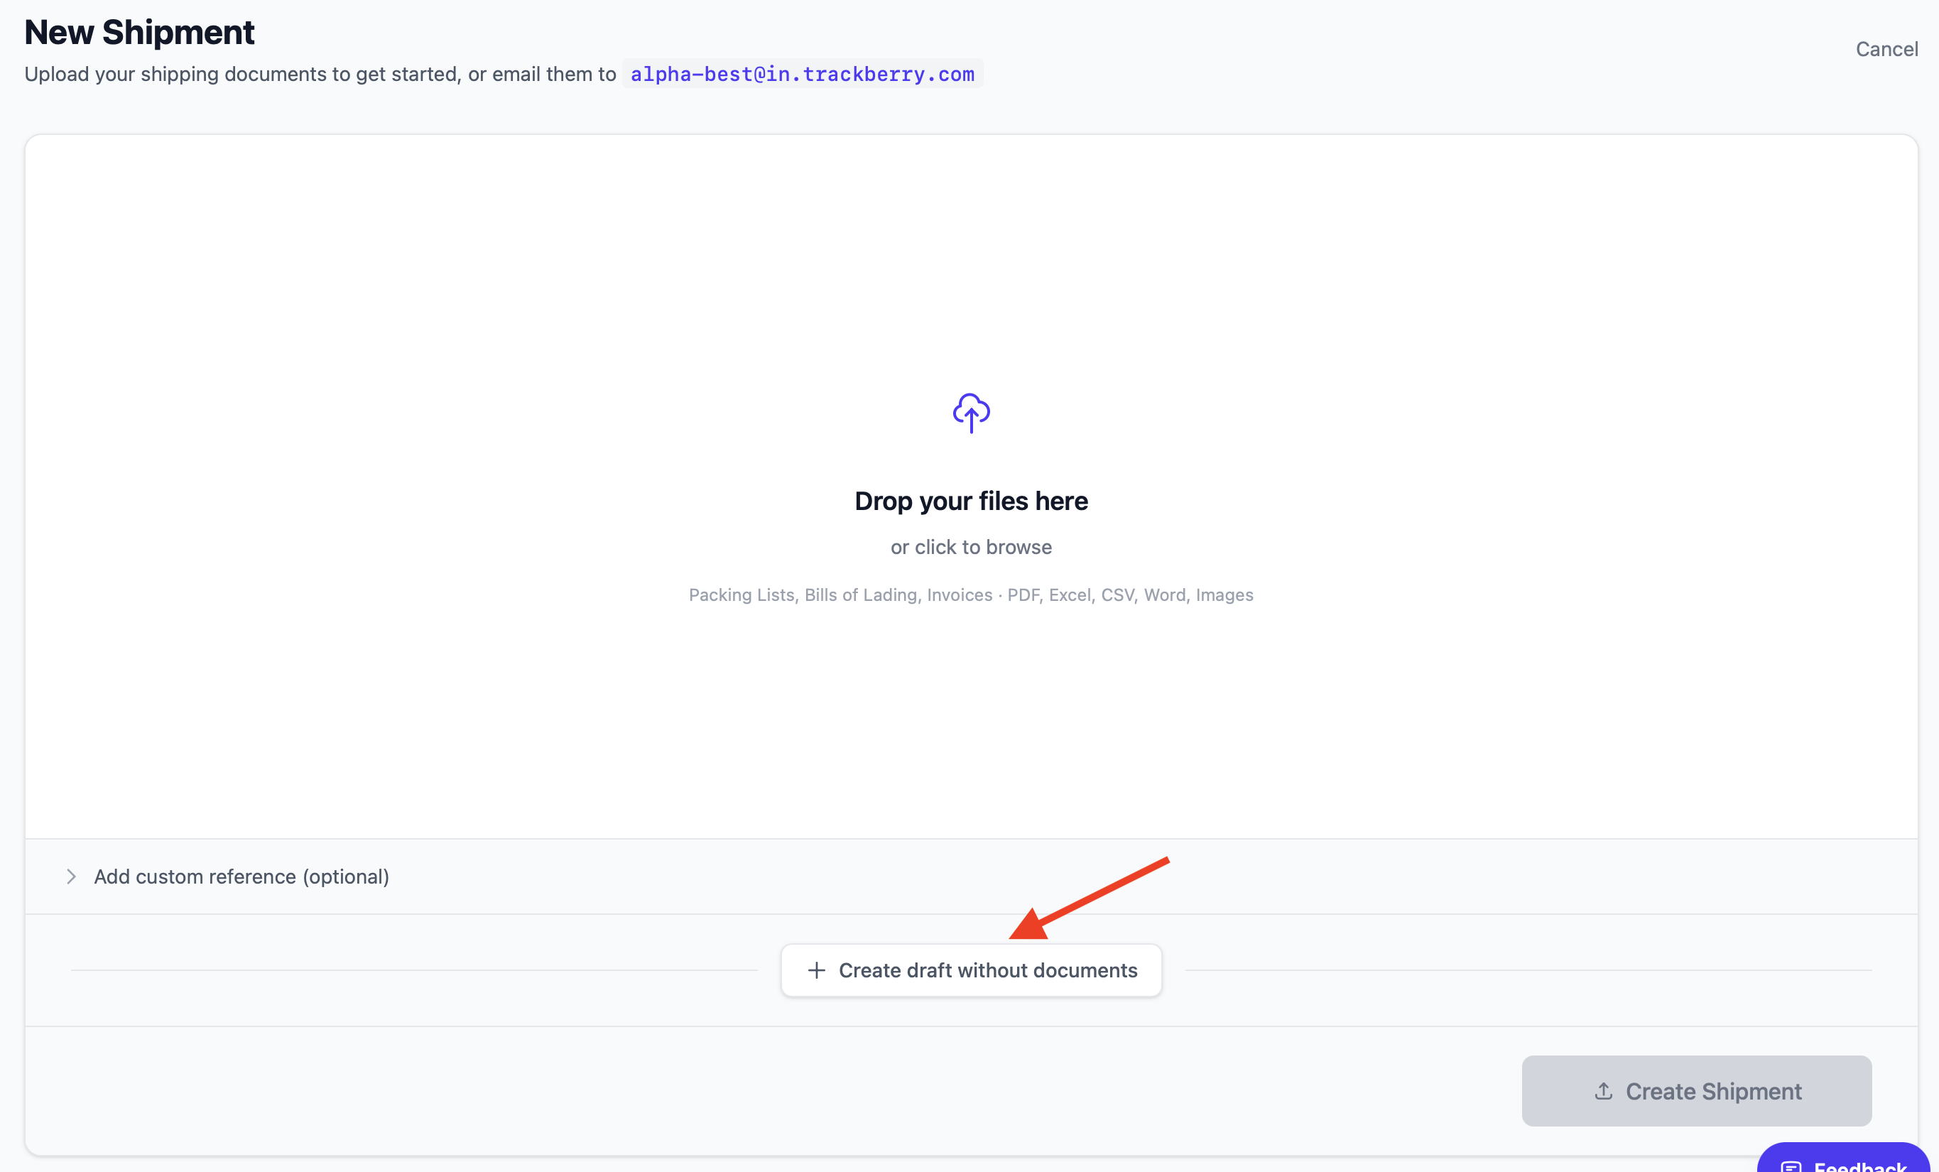Screen dimensions: 1939x1172
Task: Click the "Drop your files here" heading
Action: click(971, 501)
